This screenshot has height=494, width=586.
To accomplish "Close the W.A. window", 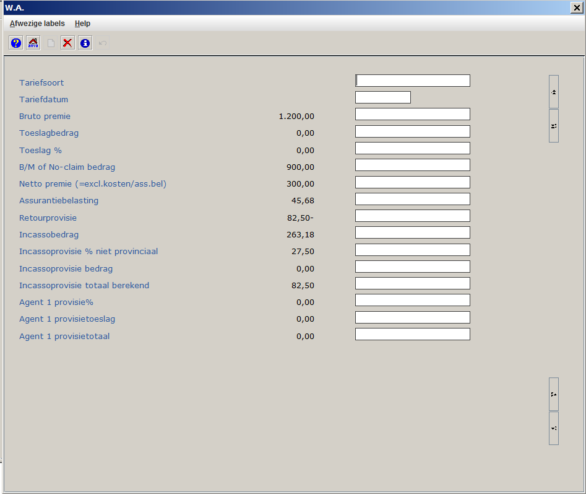I will pos(577,7).
